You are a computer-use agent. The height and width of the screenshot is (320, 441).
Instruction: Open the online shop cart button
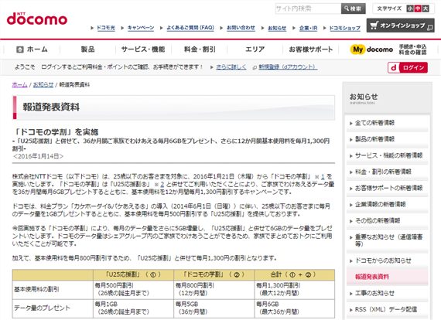(x=400, y=26)
